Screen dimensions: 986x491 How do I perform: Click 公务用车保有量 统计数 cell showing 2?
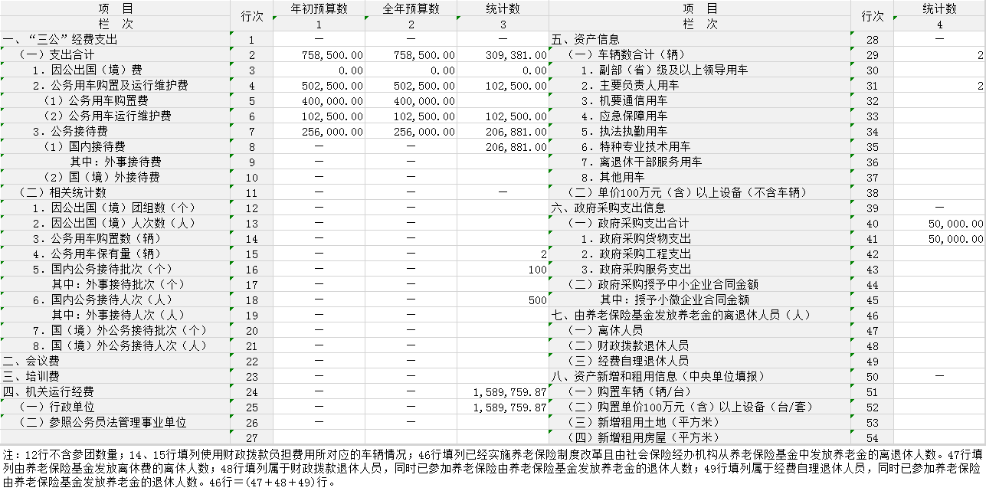pos(503,254)
